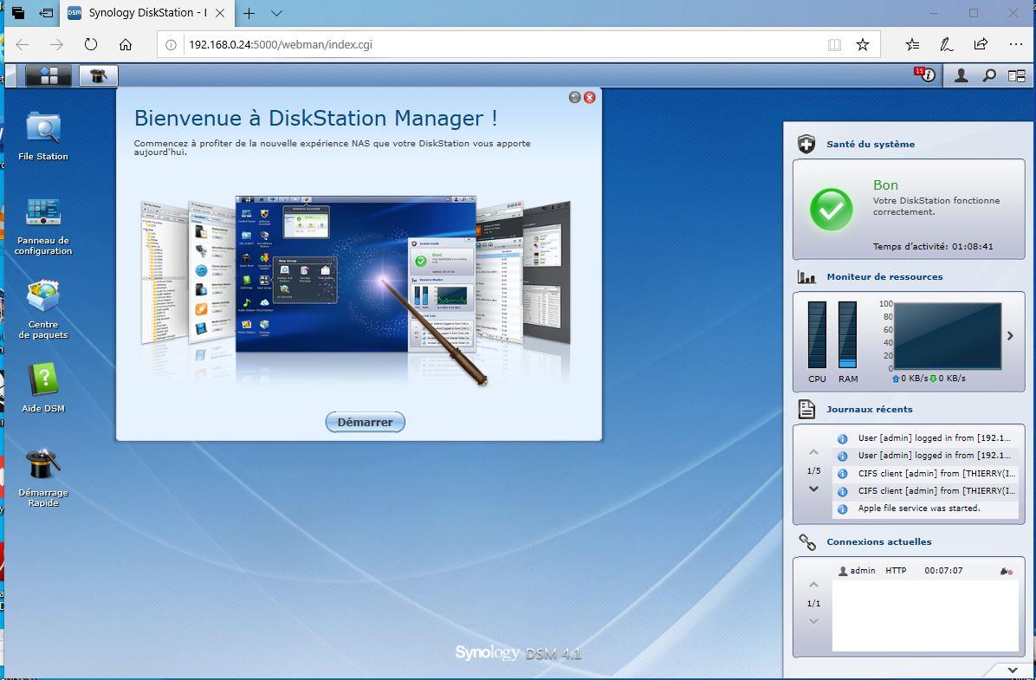Toggle the widgets panel icon

[x=1016, y=76]
